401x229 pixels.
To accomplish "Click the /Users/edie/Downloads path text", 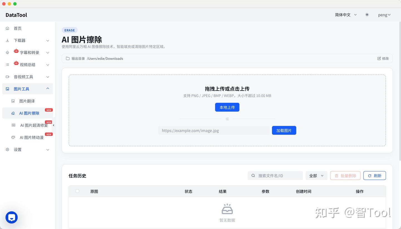I will click(105, 59).
